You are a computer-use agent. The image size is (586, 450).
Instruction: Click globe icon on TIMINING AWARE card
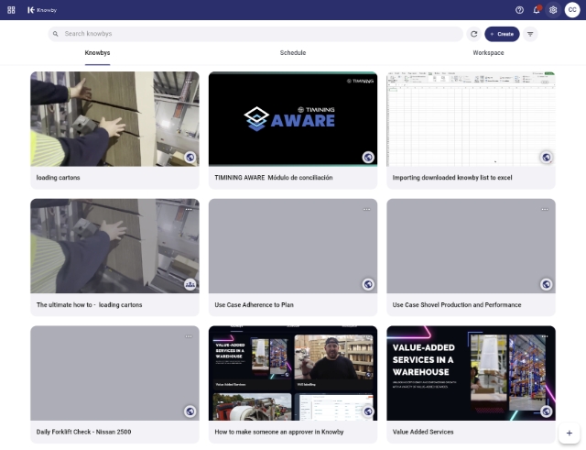coord(368,158)
